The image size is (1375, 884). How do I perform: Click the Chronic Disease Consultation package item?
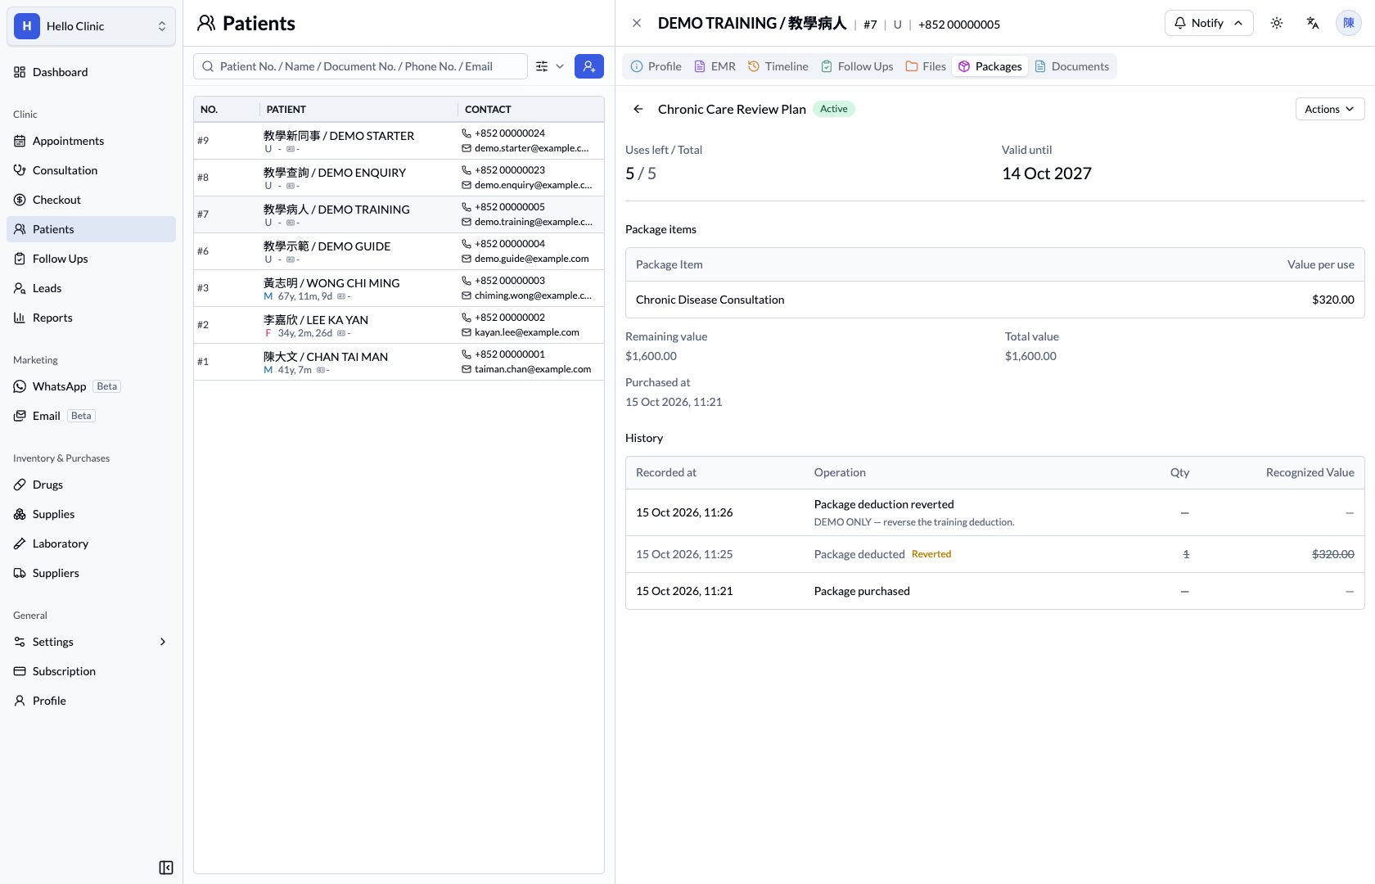point(994,300)
